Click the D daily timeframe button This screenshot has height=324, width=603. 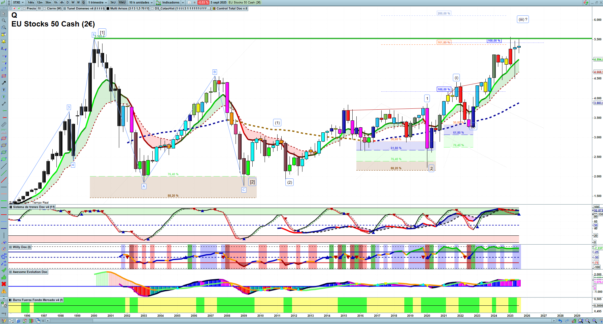point(67,3)
